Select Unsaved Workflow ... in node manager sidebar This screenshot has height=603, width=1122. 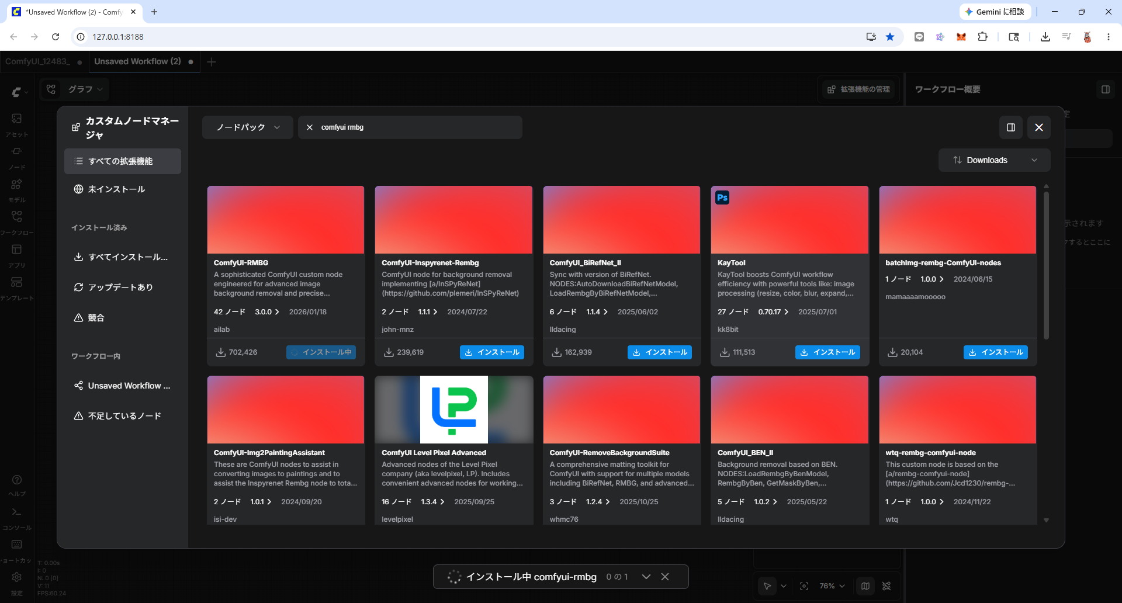123,386
